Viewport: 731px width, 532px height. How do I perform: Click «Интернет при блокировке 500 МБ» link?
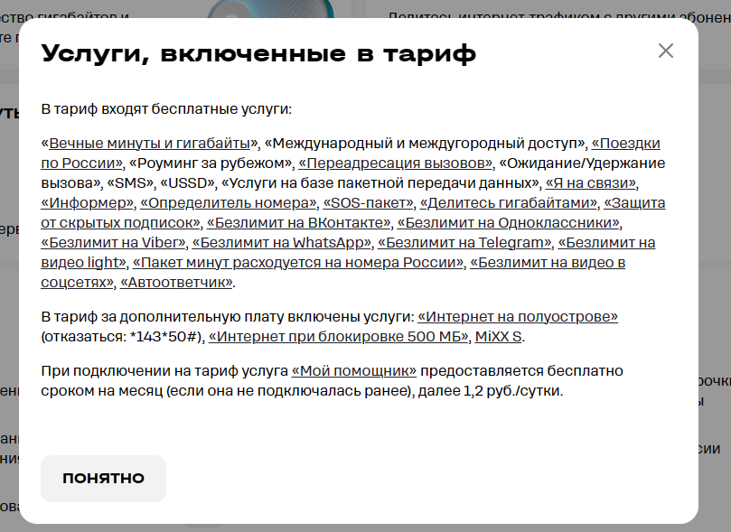(x=339, y=337)
